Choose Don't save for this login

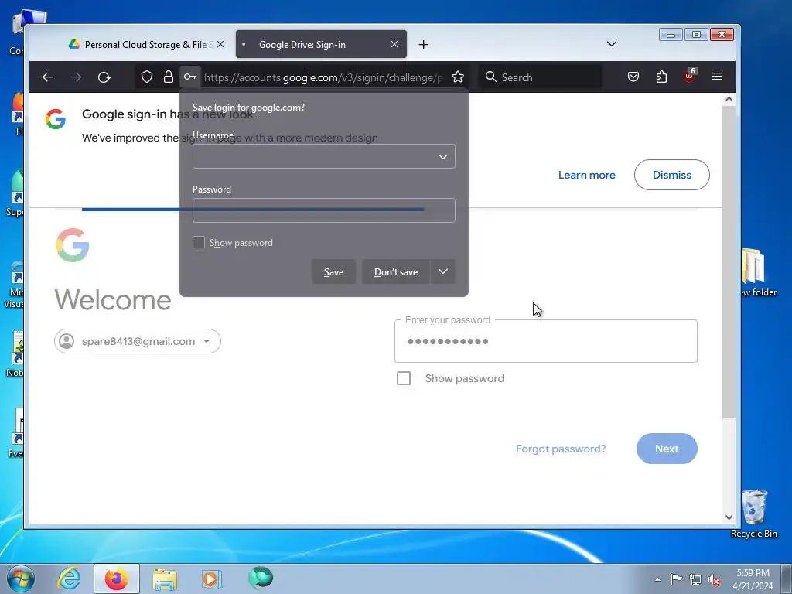tap(396, 271)
